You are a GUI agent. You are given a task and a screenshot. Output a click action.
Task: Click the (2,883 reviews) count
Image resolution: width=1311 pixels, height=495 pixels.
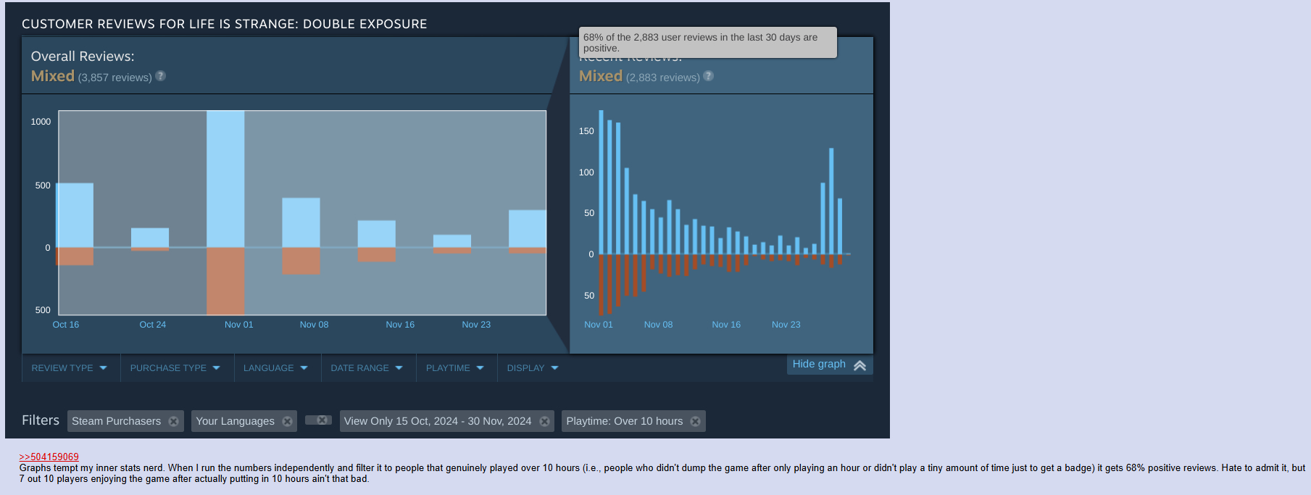tap(663, 78)
